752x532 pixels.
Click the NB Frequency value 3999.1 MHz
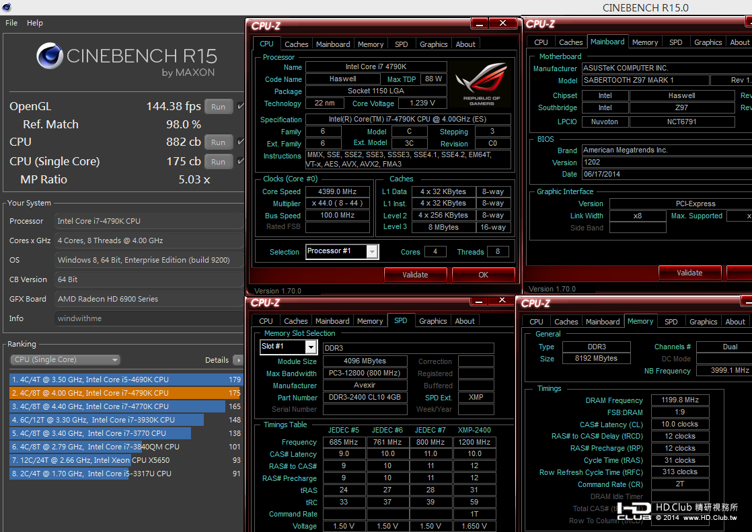pos(726,370)
